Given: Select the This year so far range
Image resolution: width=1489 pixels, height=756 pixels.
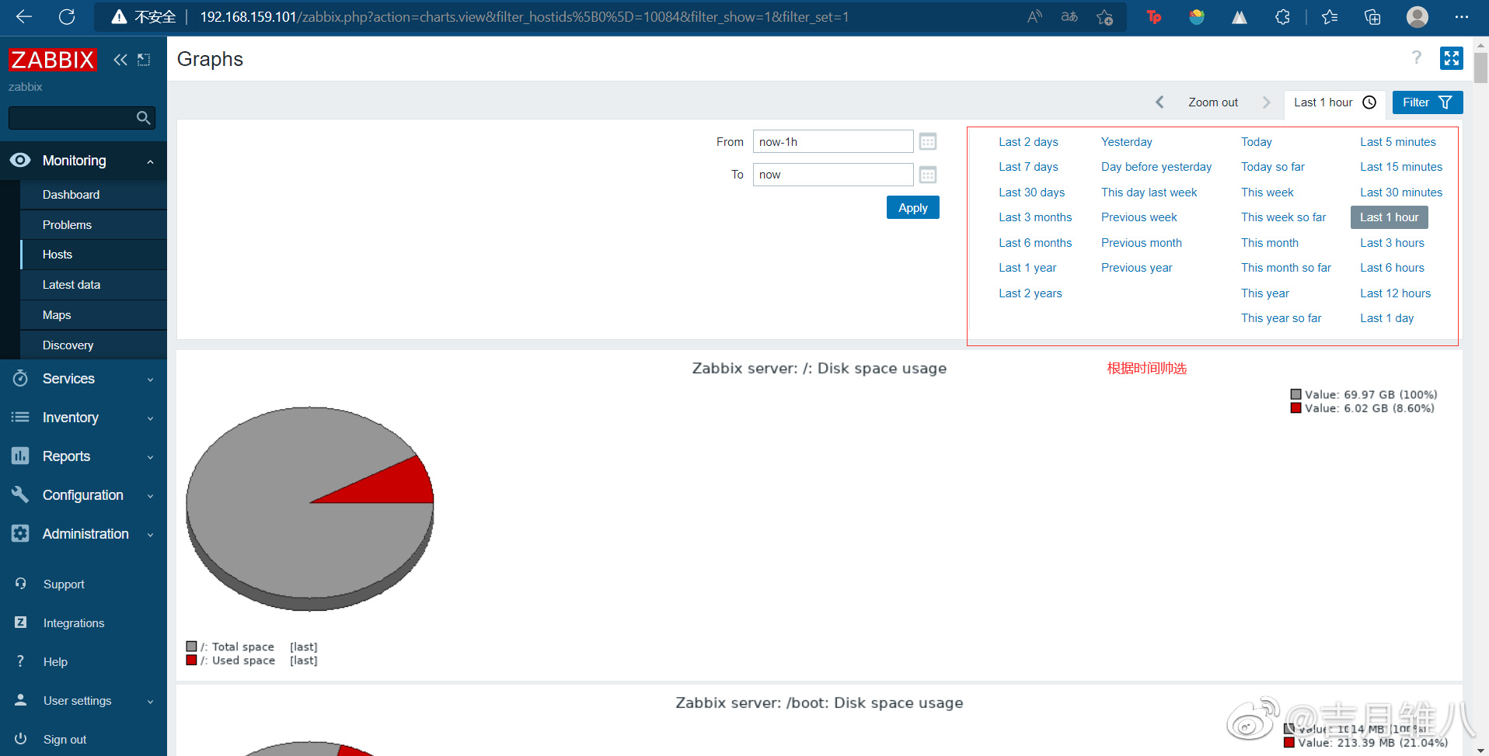Looking at the screenshot, I should point(1282,318).
